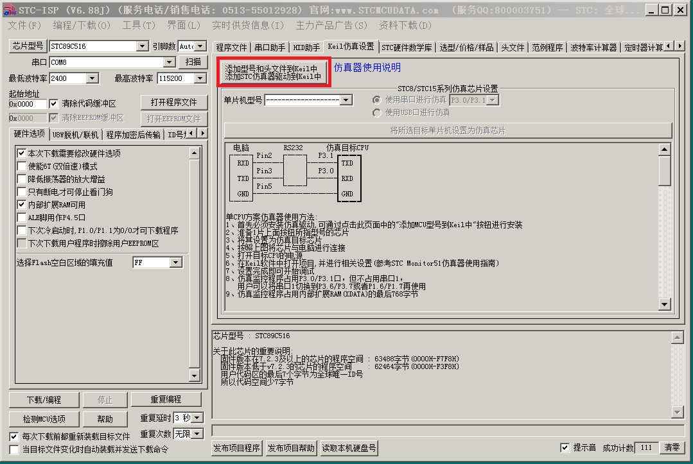The width and height of the screenshot is (693, 464).
Task: Click tab strip right scroll arrow at top right
Action: click(x=680, y=46)
